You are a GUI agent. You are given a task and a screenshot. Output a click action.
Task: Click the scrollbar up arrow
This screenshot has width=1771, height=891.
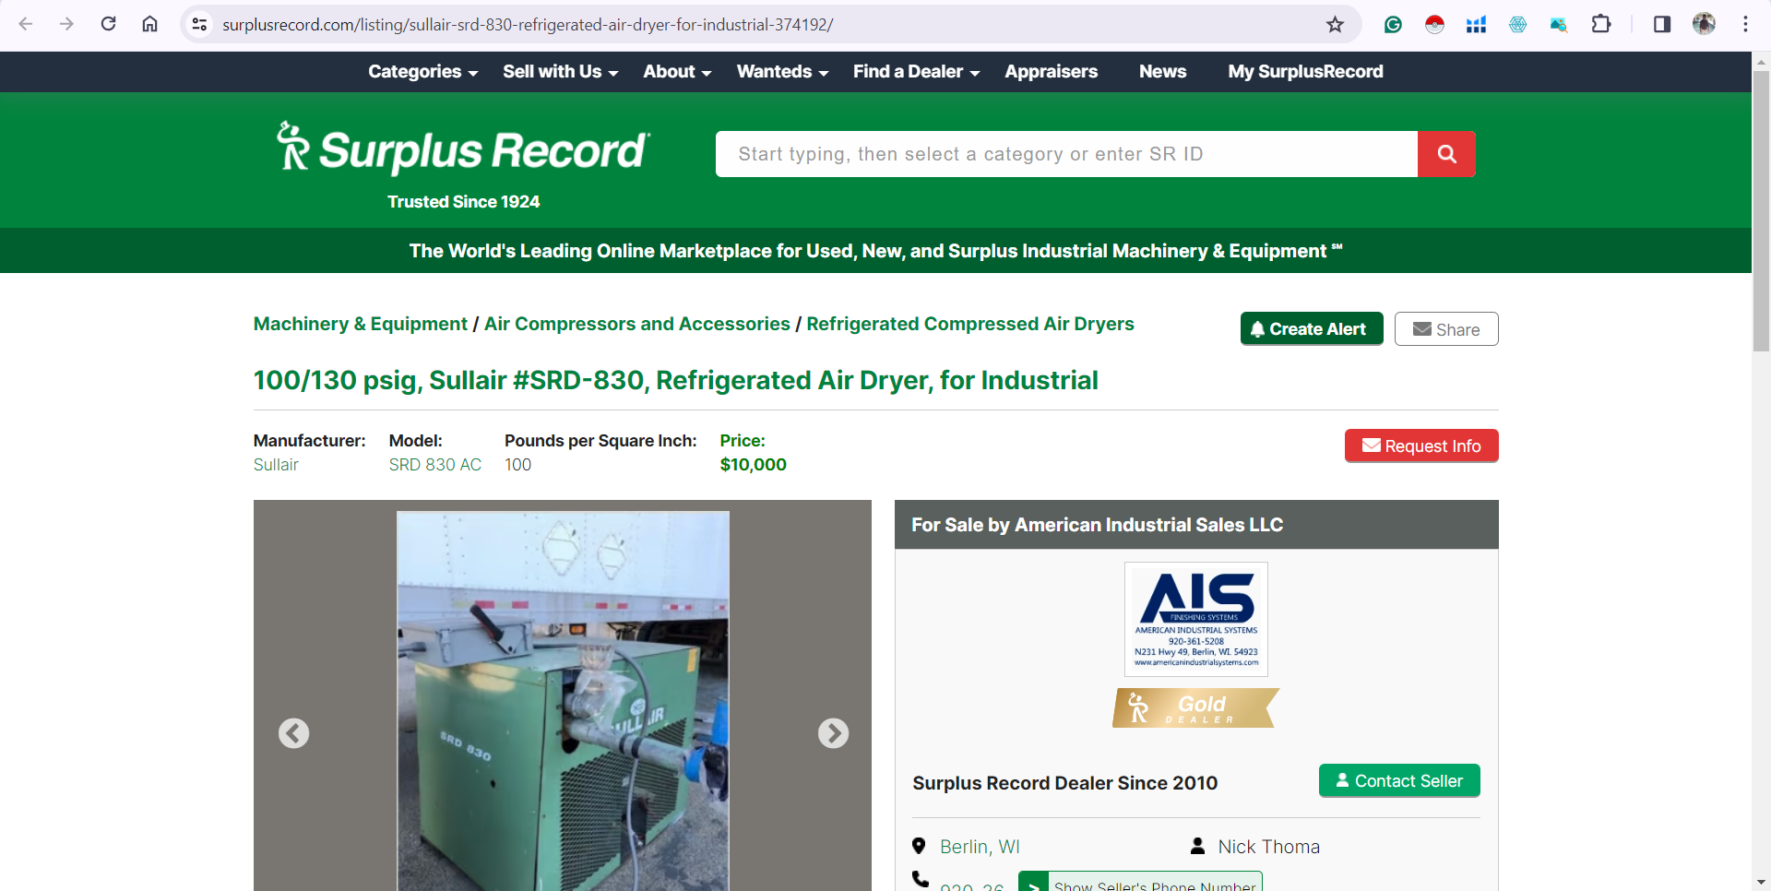click(x=1761, y=61)
